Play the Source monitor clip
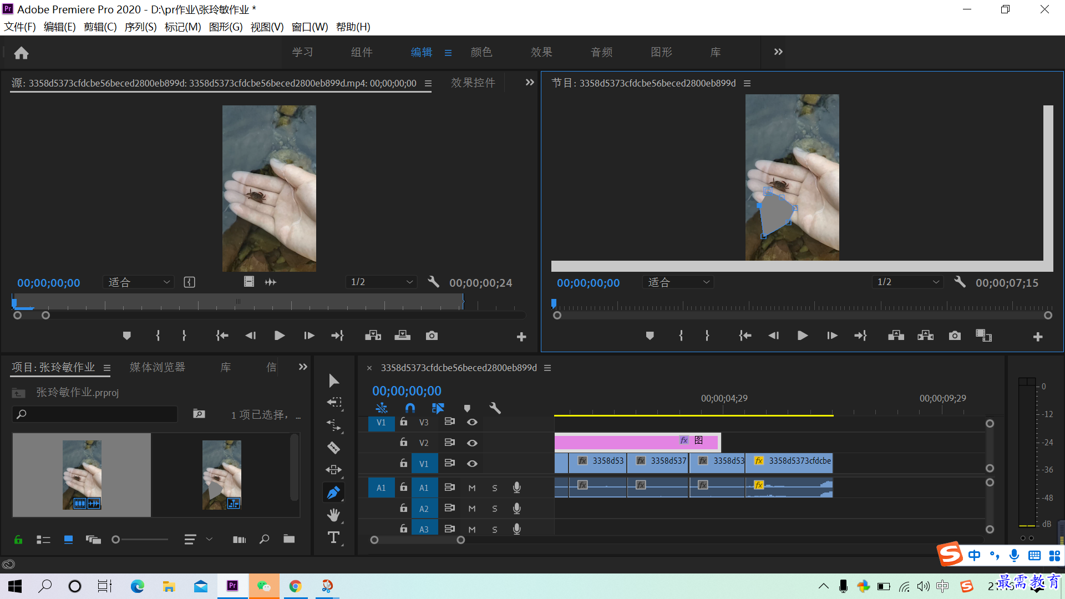1065x599 pixels. click(x=280, y=336)
